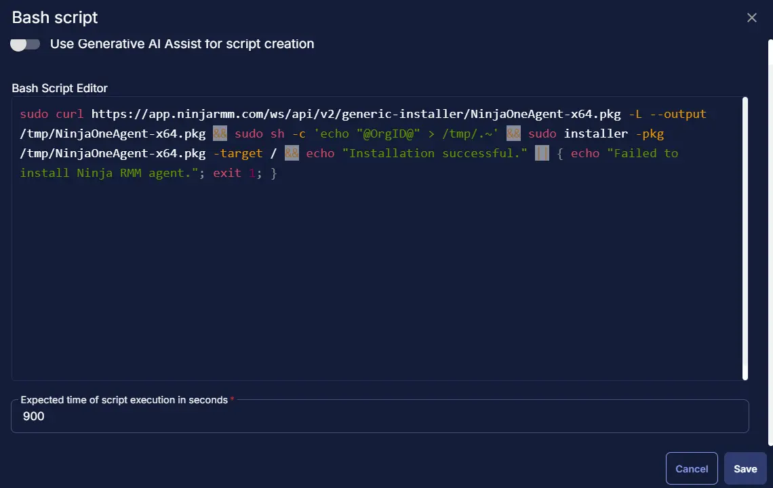Close the Bash script dialog
This screenshot has height=488, width=773.
pyautogui.click(x=751, y=18)
